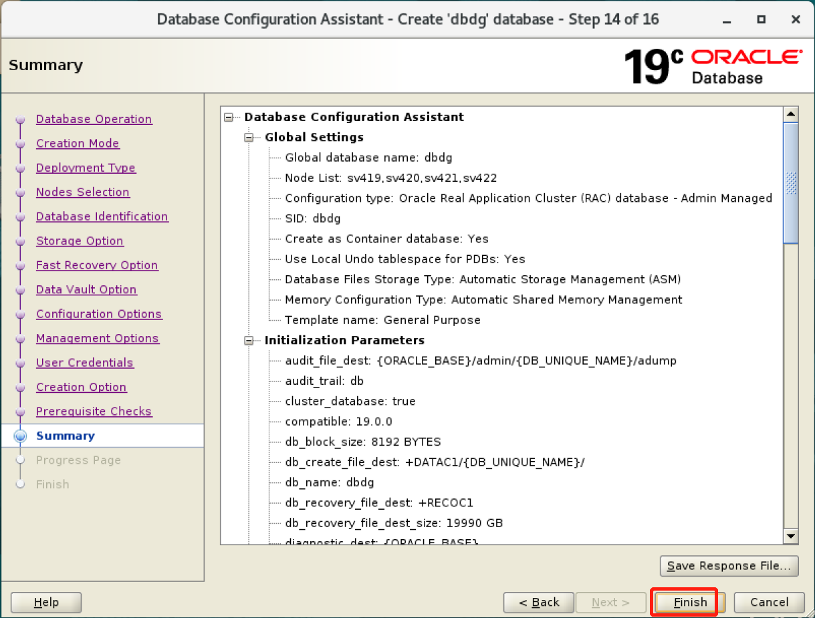The image size is (815, 618).
Task: Click the Finish button
Action: (x=690, y=603)
